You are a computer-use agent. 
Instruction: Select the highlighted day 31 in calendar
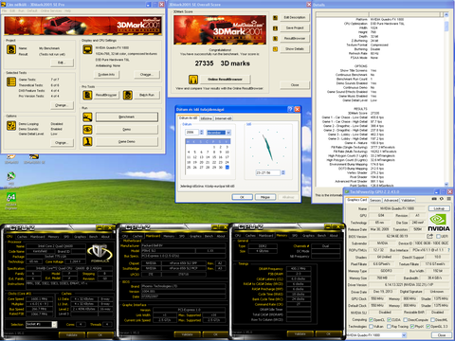pyautogui.click(x=227, y=168)
